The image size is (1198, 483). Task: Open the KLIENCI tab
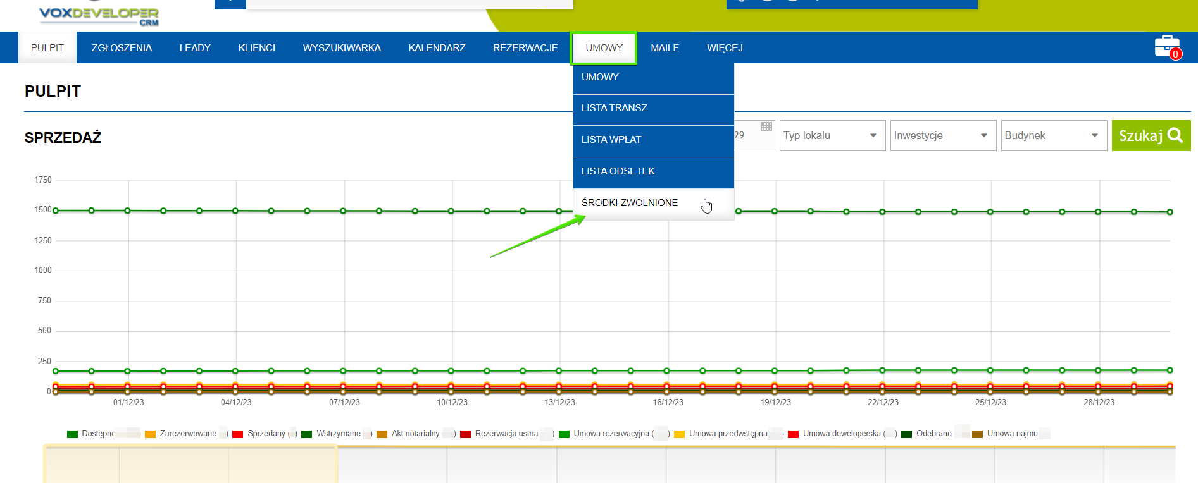tap(257, 48)
